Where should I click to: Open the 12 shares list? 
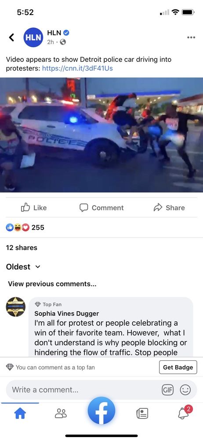(22, 247)
